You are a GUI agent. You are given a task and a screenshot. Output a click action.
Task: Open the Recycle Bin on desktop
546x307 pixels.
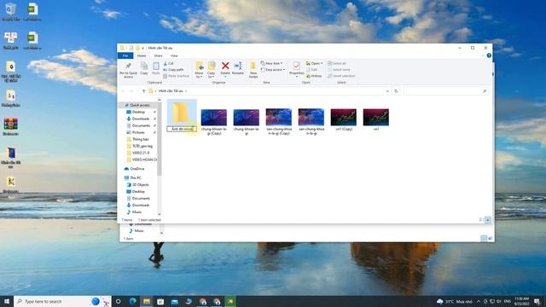click(10, 12)
